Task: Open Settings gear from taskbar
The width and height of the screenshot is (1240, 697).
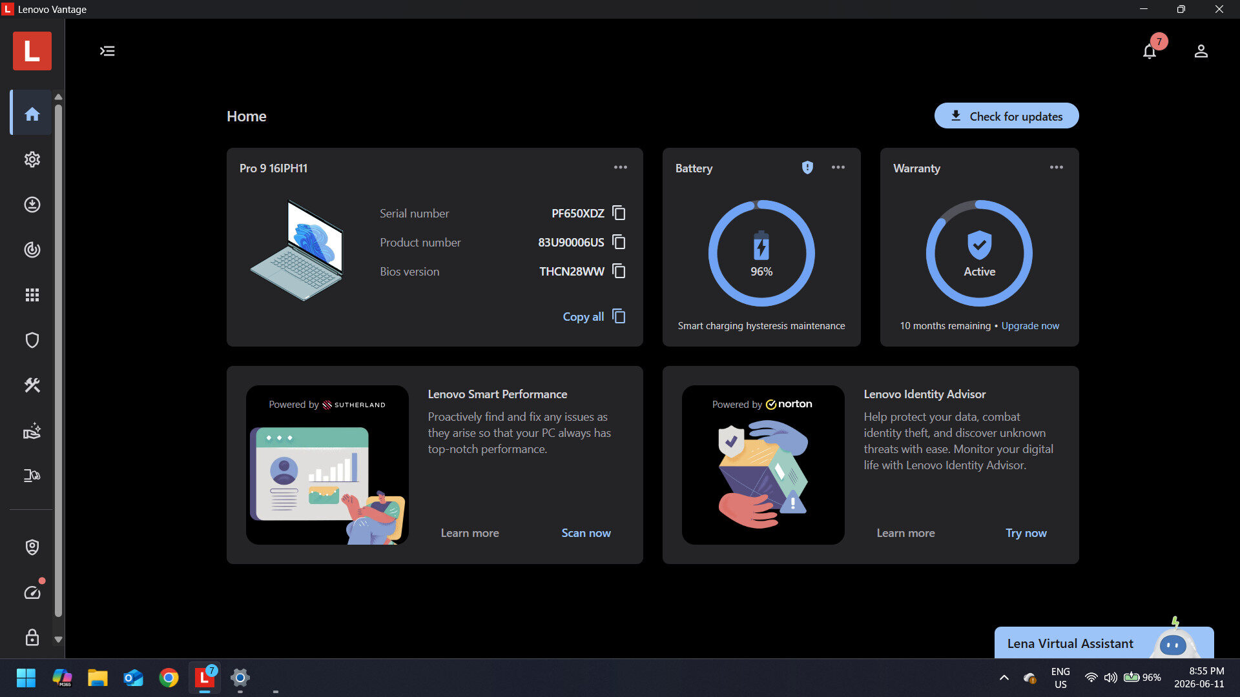Action: (240, 678)
